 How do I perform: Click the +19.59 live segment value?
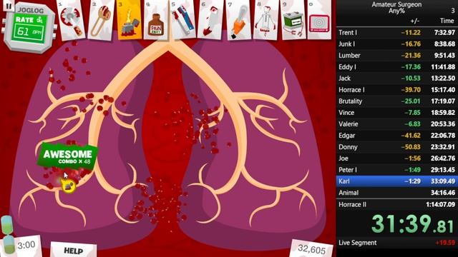pyautogui.click(x=445, y=243)
